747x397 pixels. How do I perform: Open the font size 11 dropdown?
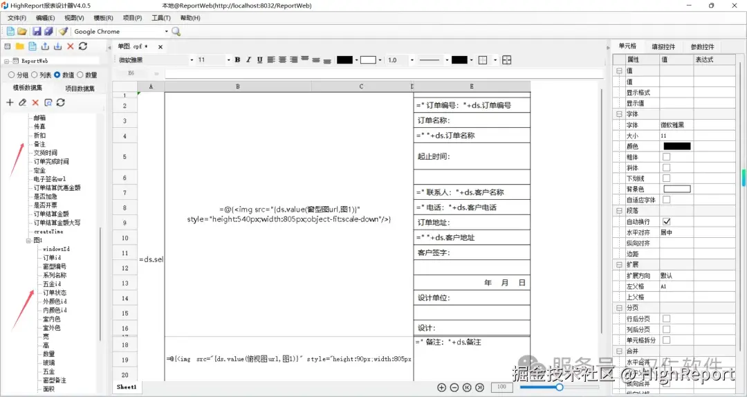click(228, 60)
